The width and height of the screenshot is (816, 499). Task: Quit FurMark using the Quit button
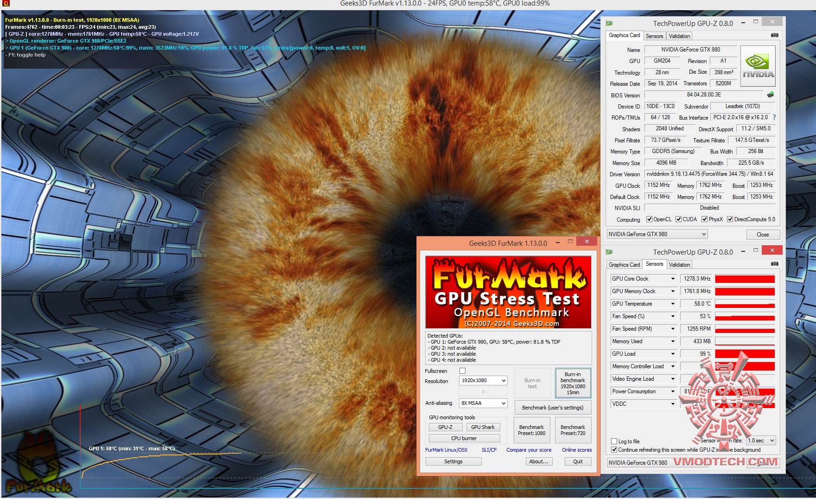click(x=578, y=461)
